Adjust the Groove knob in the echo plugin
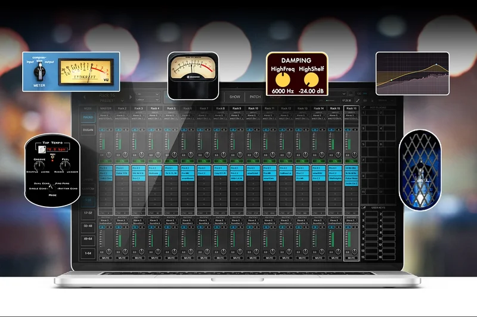477x317 pixels. pos(39,166)
